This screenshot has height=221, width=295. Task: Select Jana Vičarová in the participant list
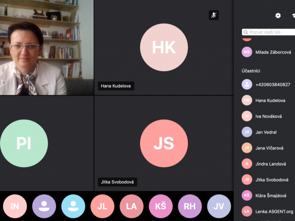(x=268, y=148)
